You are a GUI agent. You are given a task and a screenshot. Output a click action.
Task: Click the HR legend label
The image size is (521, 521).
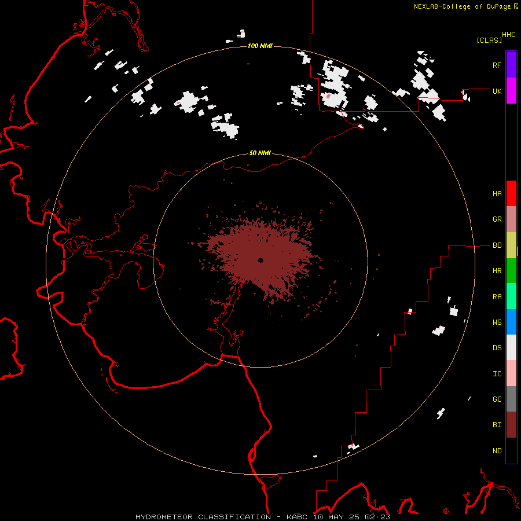coord(497,271)
